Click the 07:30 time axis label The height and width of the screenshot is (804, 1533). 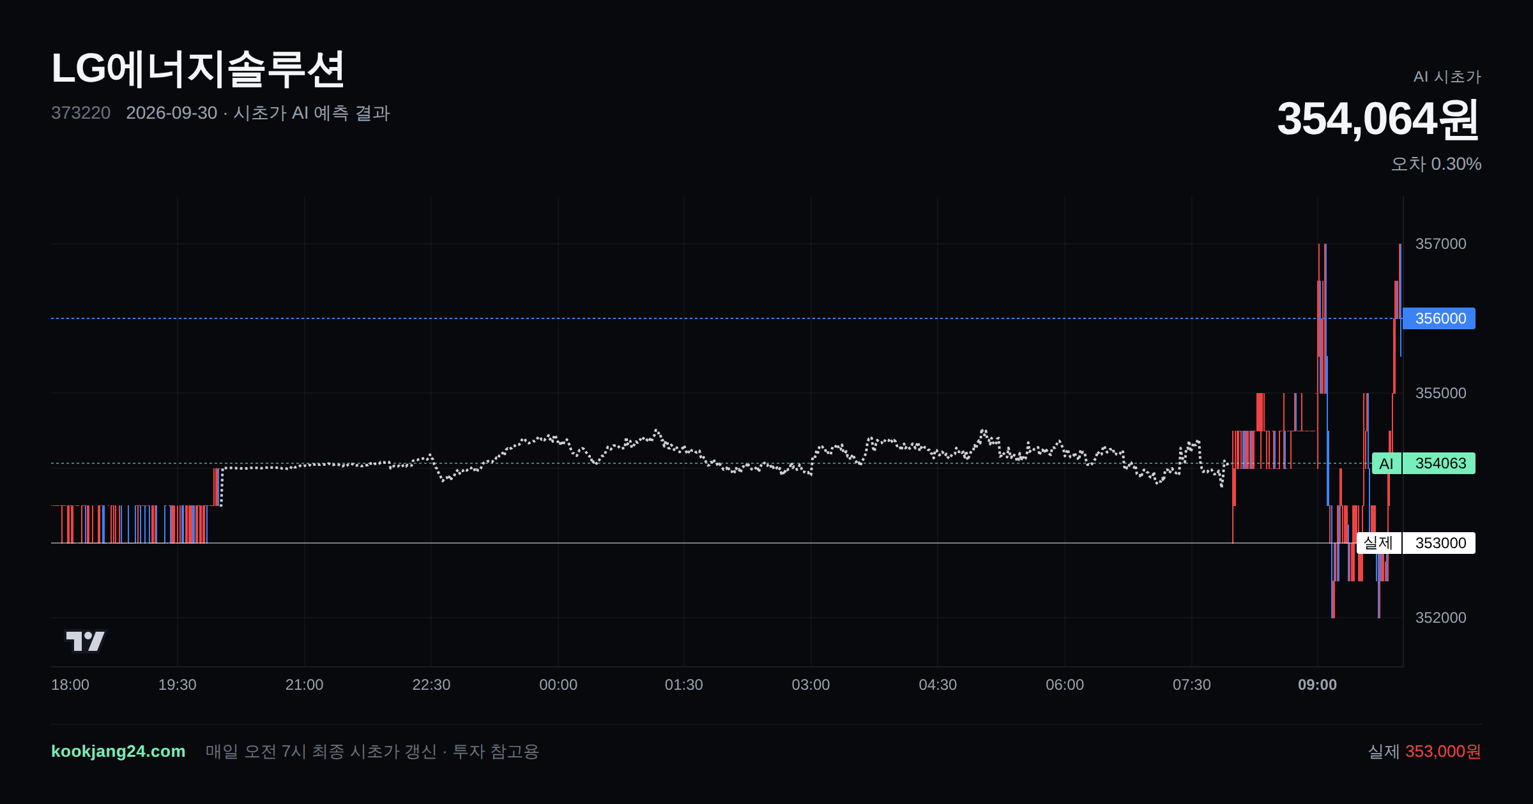point(1192,685)
